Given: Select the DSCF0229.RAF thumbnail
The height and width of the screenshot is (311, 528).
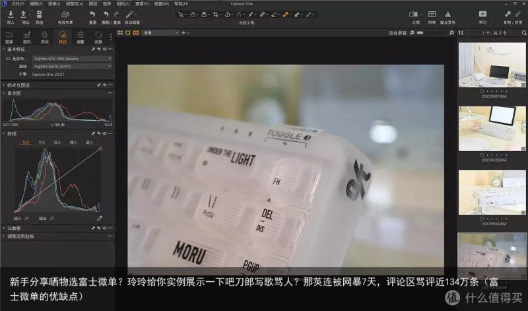Looking at the screenshot, I should [492, 129].
